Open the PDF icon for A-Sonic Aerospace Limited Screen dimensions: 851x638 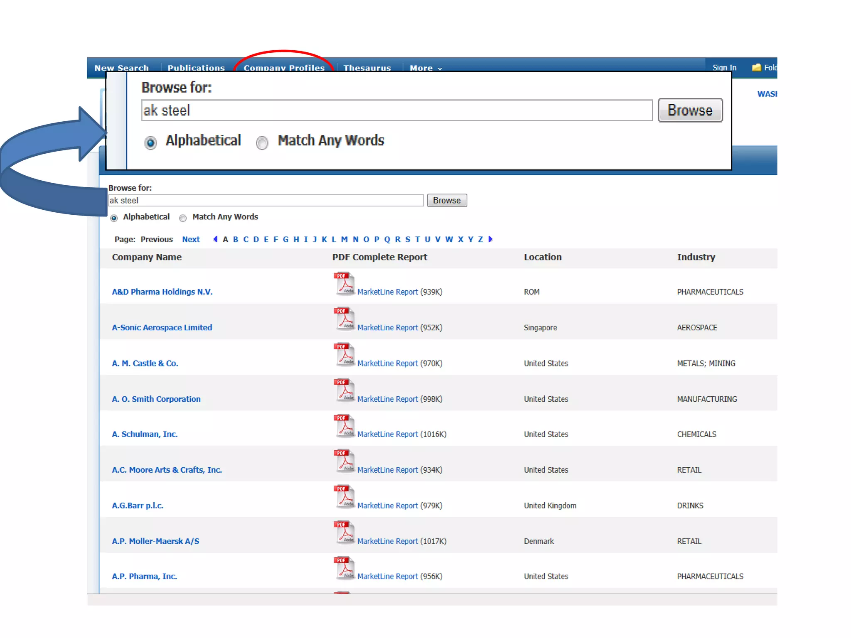pyautogui.click(x=344, y=319)
